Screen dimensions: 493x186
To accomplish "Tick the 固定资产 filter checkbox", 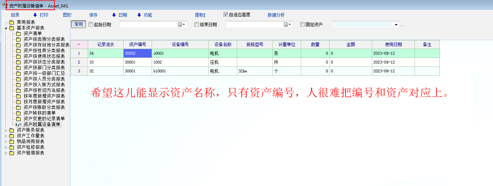I will click(x=302, y=24).
